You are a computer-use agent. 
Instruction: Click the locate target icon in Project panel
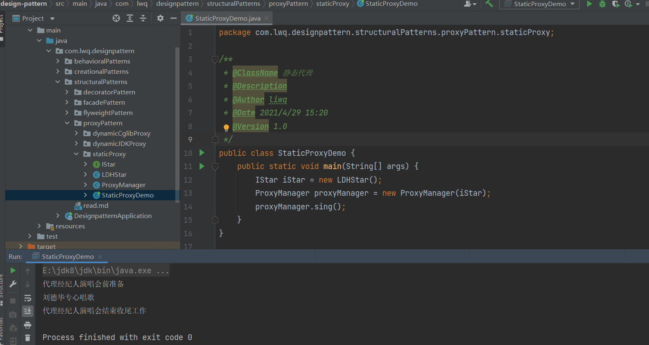tap(116, 18)
